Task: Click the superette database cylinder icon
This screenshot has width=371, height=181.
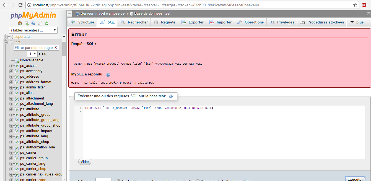Action: (x=11, y=37)
